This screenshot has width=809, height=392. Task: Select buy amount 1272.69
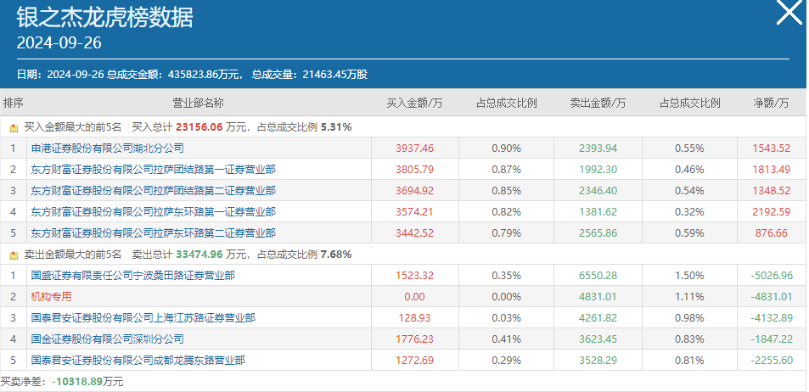point(415,360)
